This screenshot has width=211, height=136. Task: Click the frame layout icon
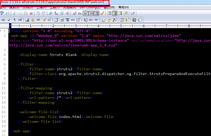coord(140,20)
